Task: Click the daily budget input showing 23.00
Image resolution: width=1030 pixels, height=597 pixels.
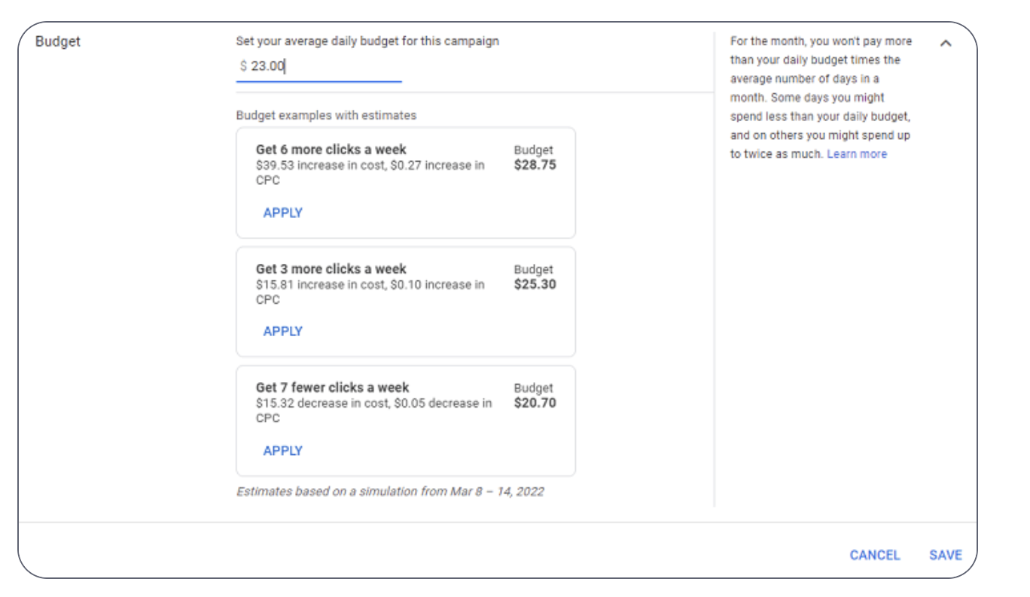Action: [318, 66]
